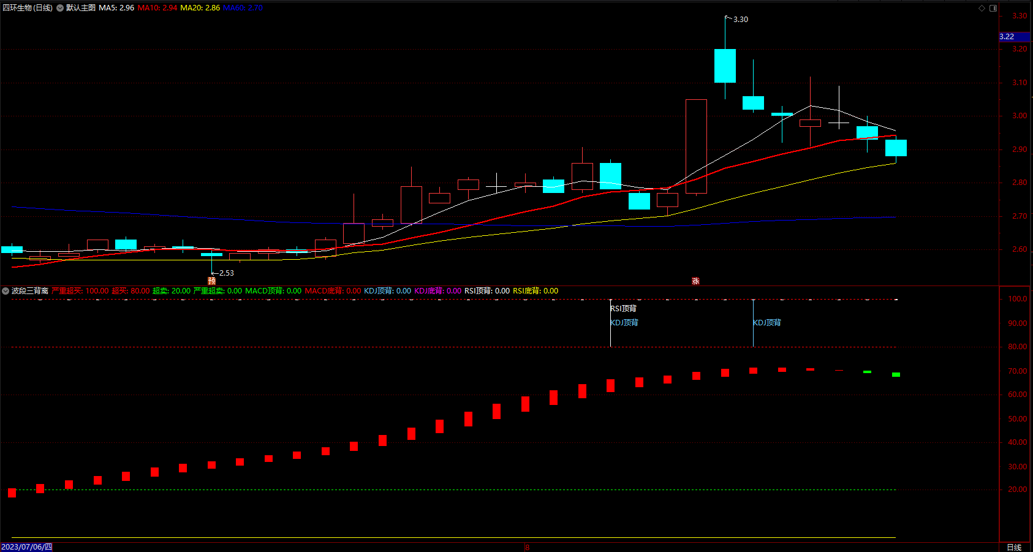The image size is (1033, 552).
Task: Click the RSI顶背 signal marker in the indicator chart
Action: pos(624,308)
